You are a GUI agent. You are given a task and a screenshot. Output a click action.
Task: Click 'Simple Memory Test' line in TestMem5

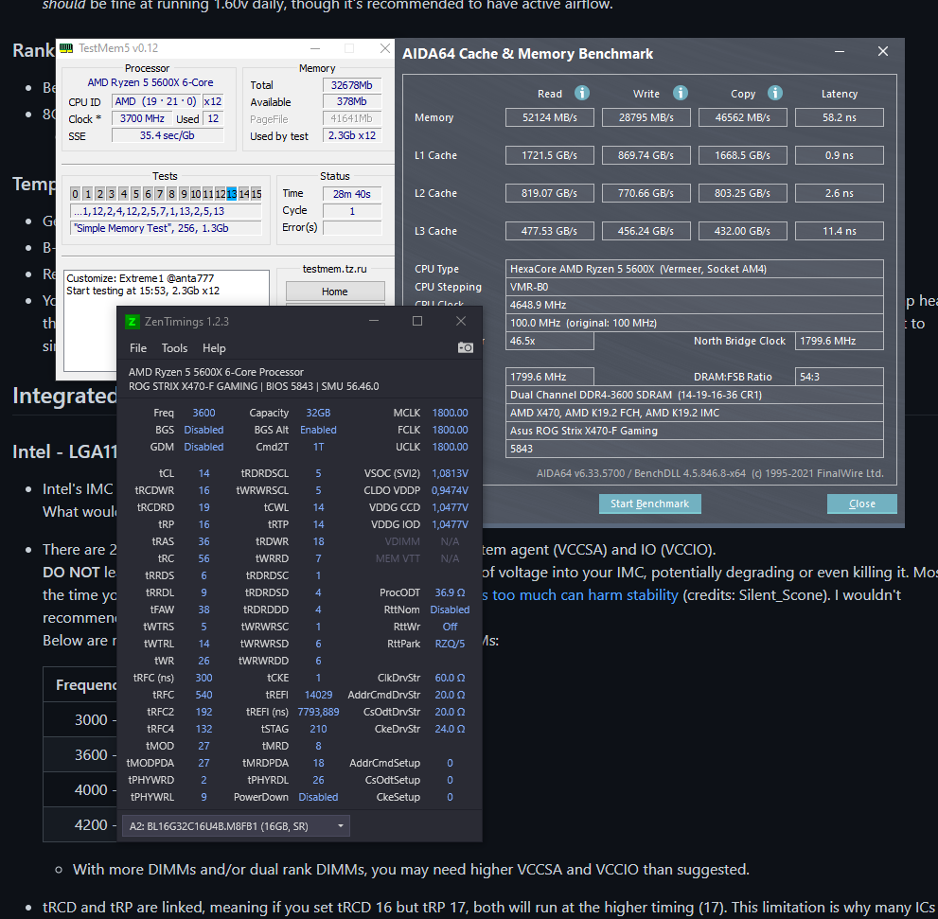[166, 228]
